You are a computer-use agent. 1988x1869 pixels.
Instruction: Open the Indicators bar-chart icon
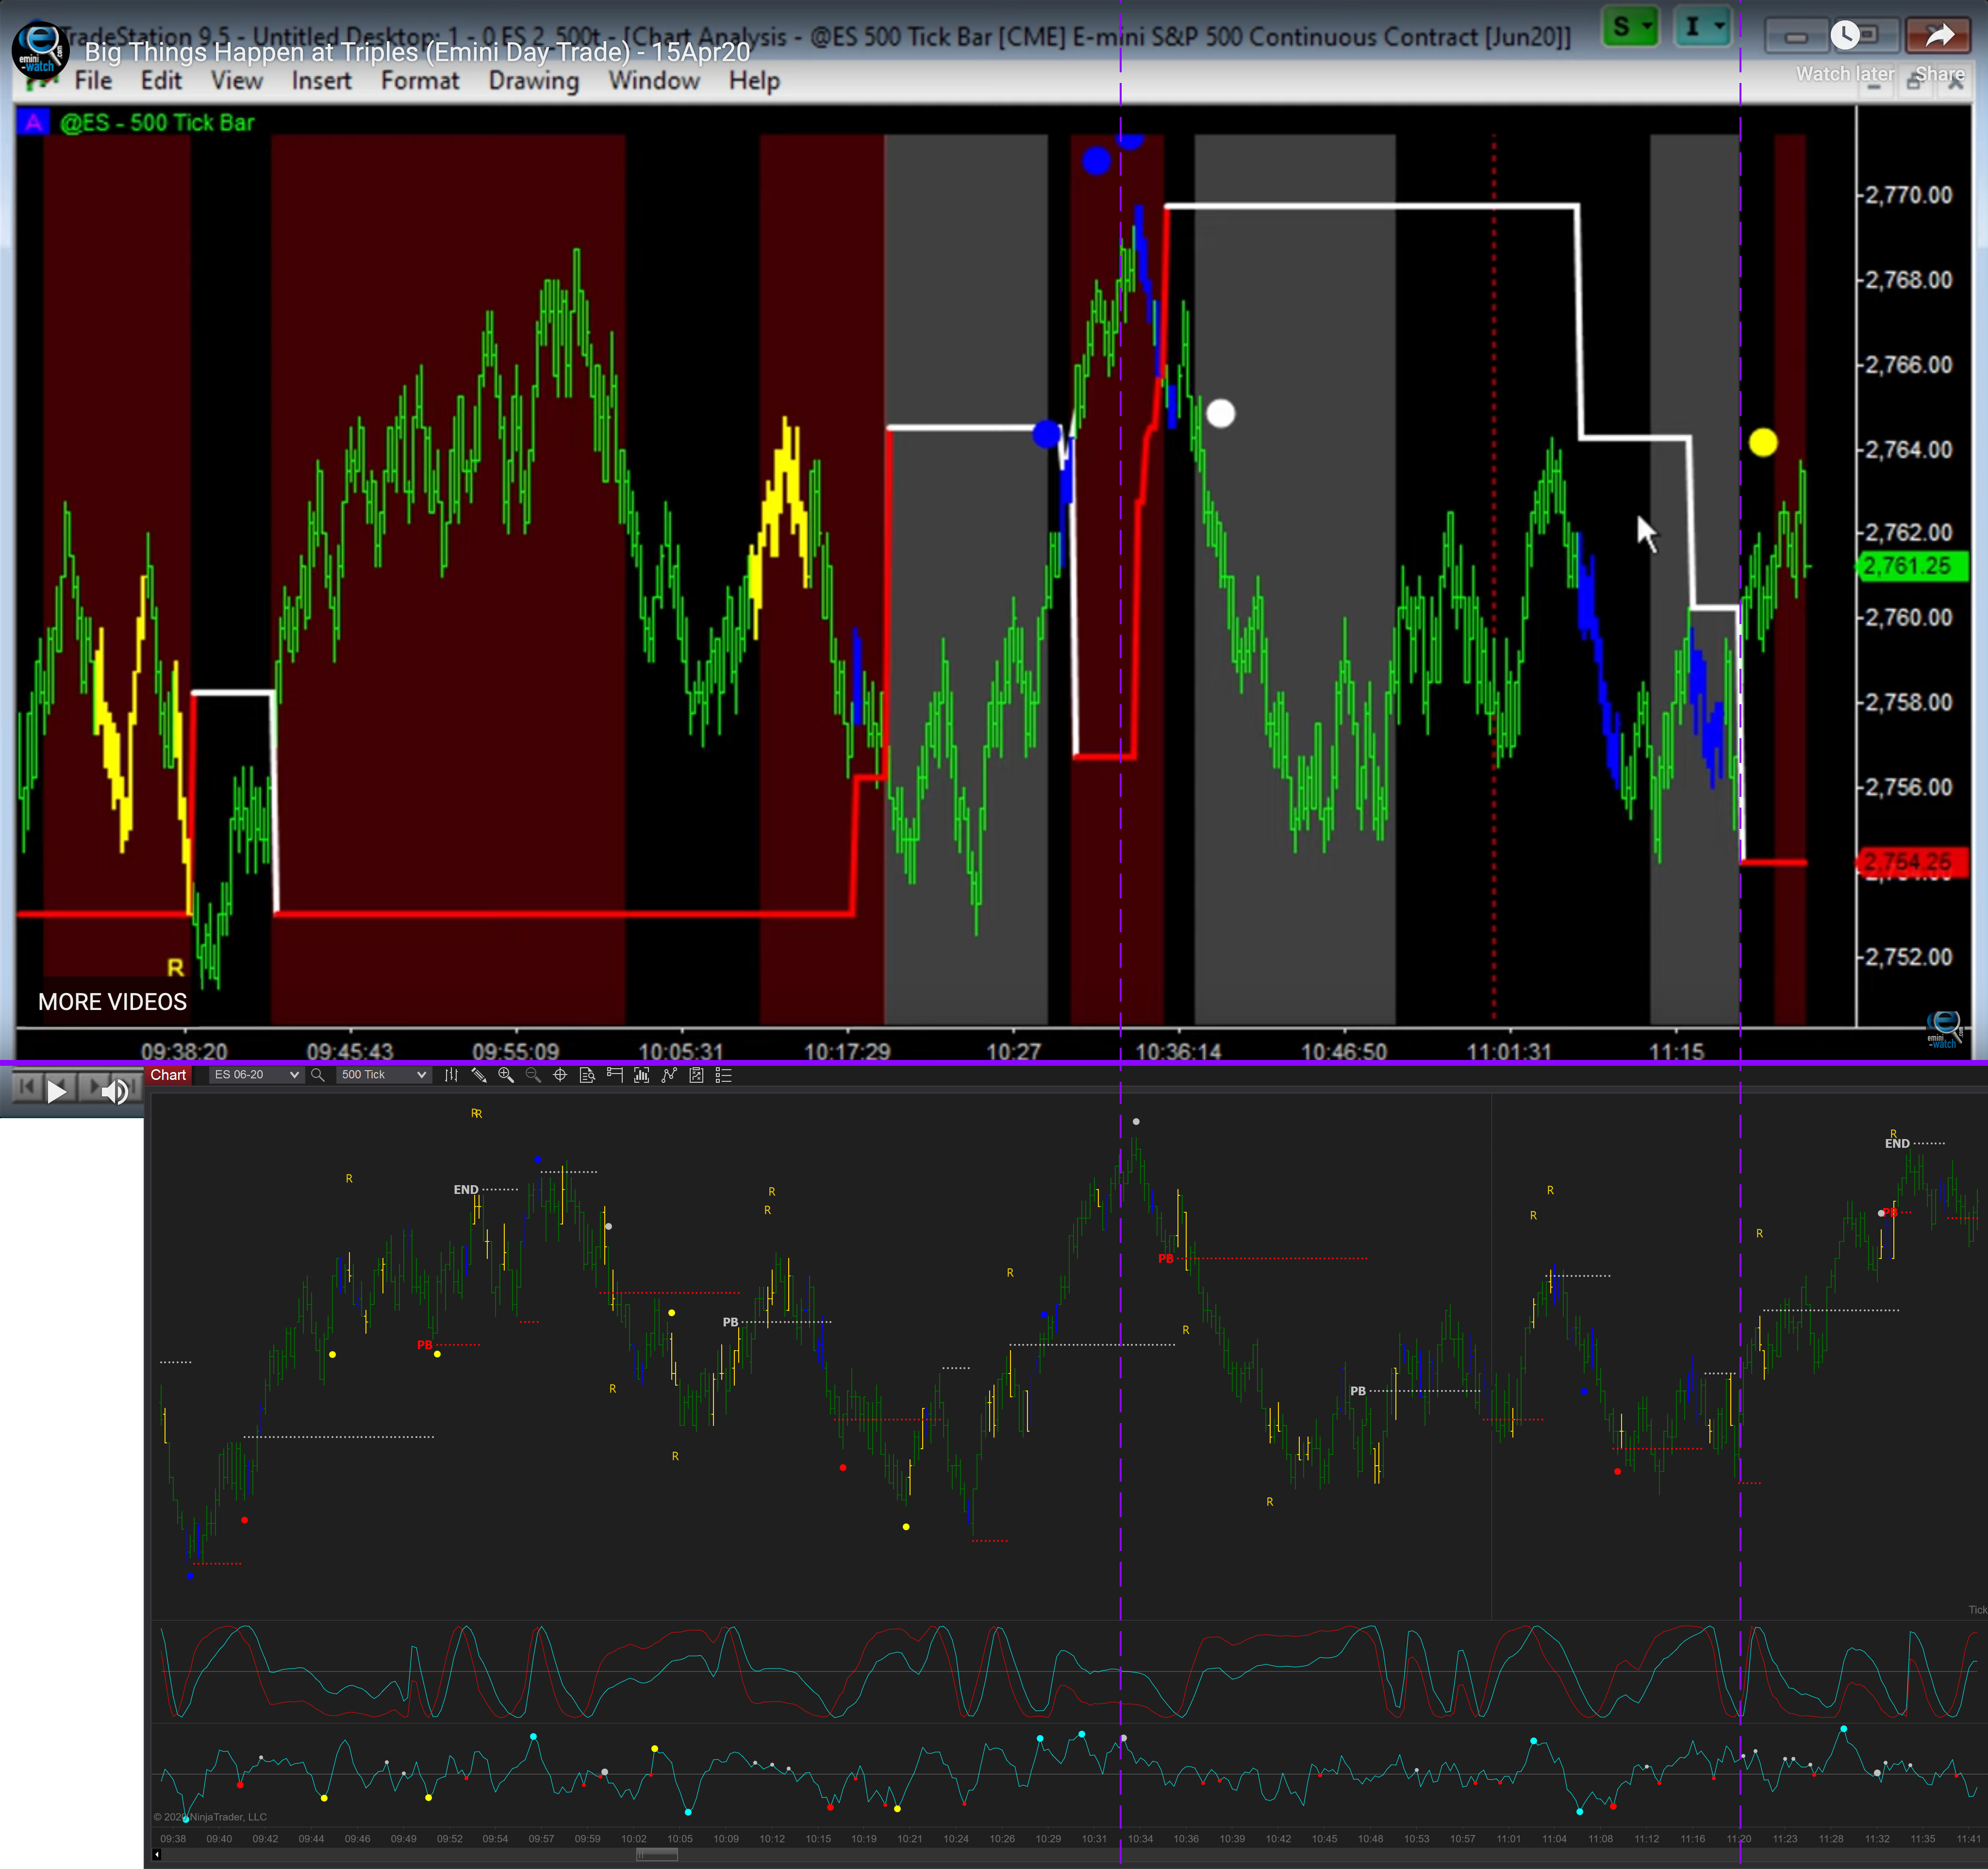click(641, 1075)
